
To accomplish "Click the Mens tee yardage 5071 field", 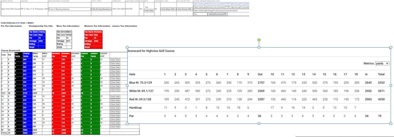I will (x=69, y=41).
